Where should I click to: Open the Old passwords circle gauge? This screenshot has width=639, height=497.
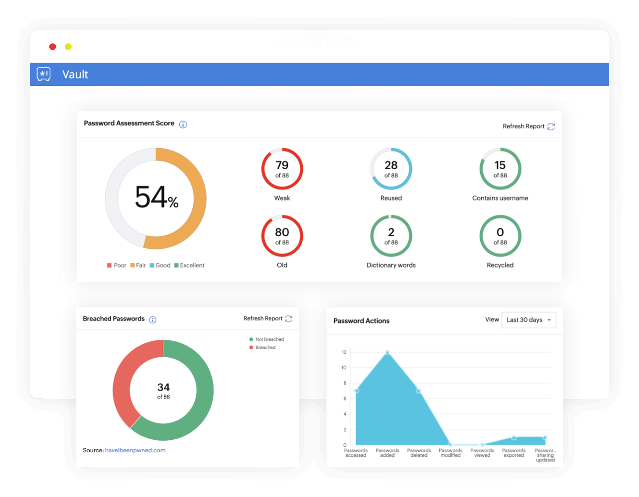click(282, 236)
